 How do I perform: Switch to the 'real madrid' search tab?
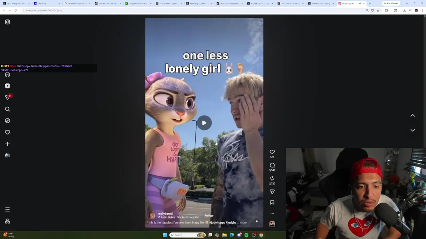[x=169, y=3]
